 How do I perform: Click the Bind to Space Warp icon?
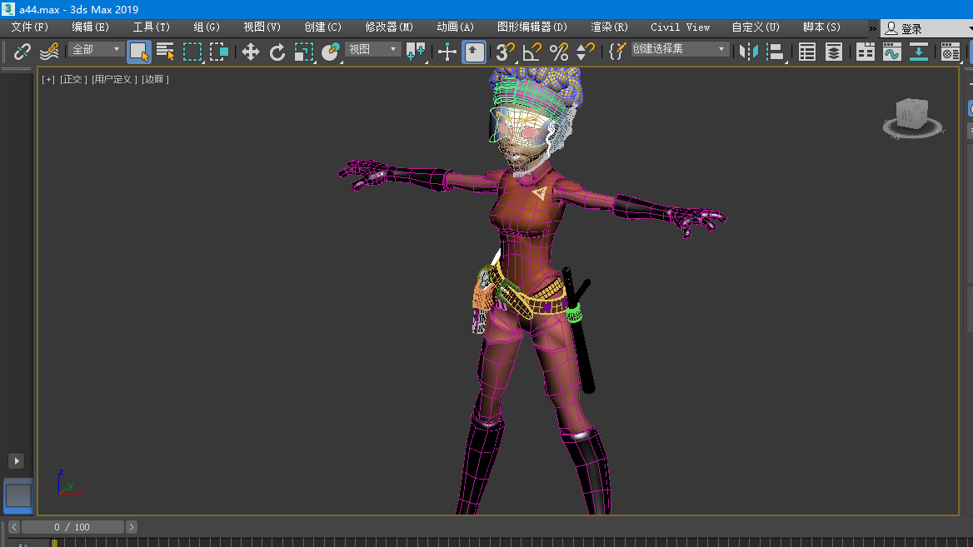(49, 52)
